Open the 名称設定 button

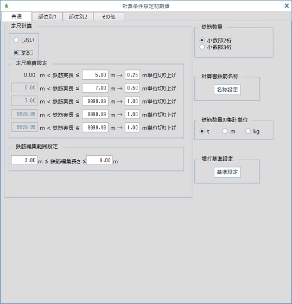[227, 90]
